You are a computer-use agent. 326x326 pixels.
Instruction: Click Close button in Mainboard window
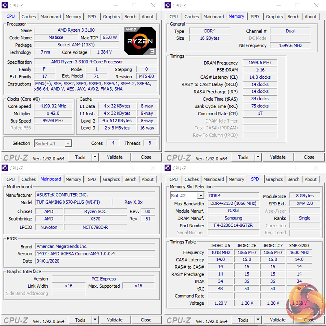146,320
